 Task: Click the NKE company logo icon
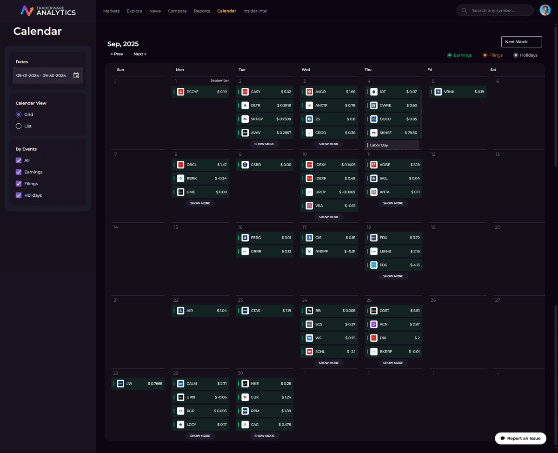point(245,384)
